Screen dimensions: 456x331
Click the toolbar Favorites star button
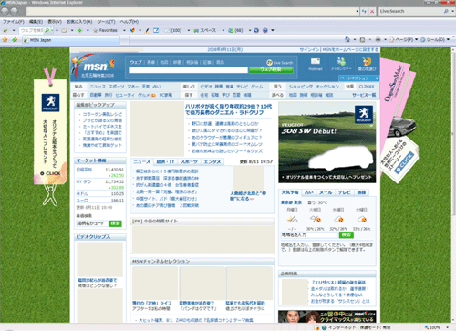[105, 30]
